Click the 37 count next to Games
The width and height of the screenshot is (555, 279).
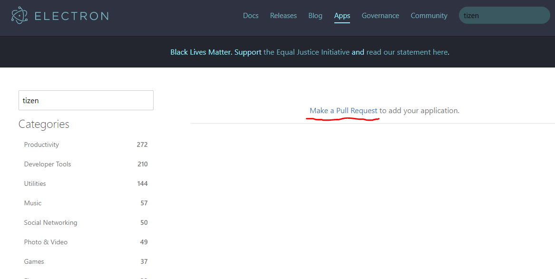click(144, 261)
